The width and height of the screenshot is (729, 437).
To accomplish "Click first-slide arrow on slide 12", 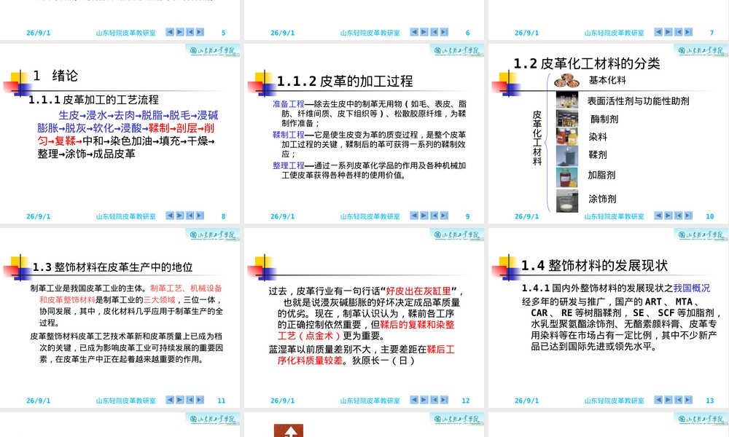I will (x=434, y=399).
